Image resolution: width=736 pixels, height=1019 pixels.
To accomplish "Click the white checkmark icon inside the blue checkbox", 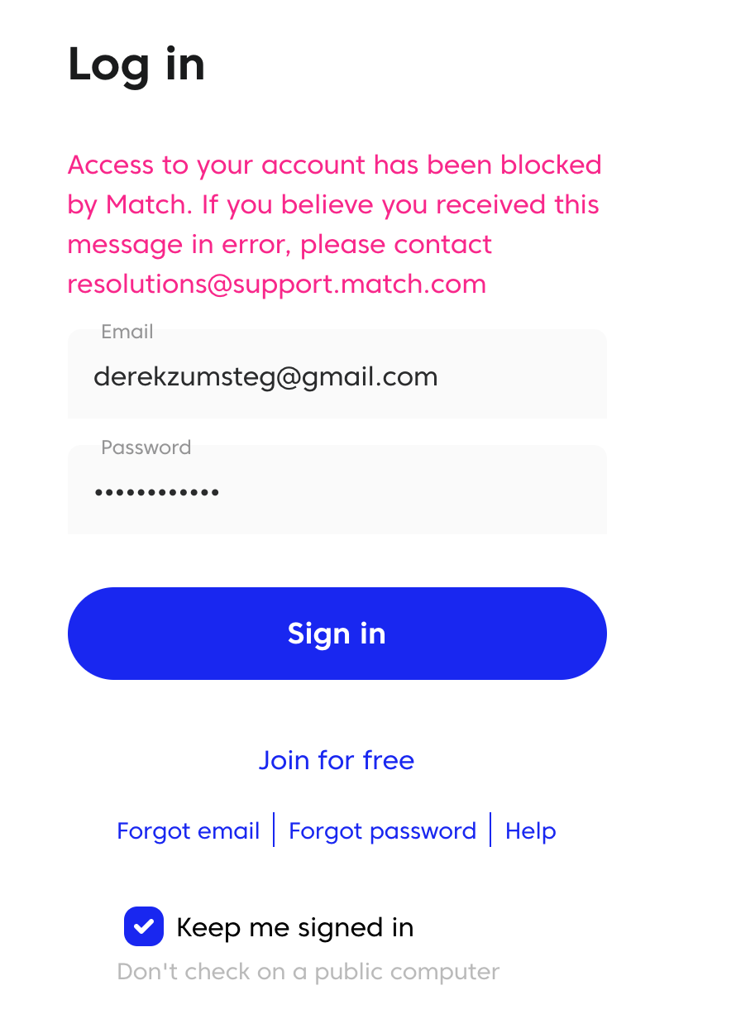I will [x=144, y=926].
